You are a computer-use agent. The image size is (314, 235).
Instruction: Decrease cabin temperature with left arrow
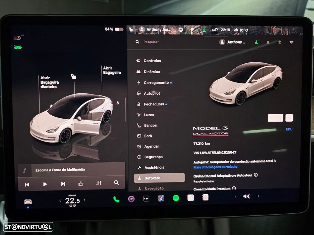tap(60, 201)
